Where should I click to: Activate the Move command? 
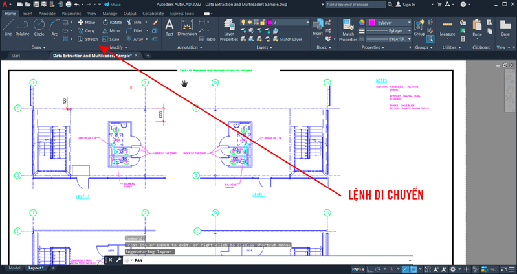(87, 22)
